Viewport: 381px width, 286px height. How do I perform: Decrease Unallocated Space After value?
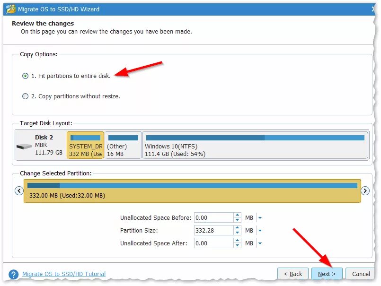tap(237, 246)
